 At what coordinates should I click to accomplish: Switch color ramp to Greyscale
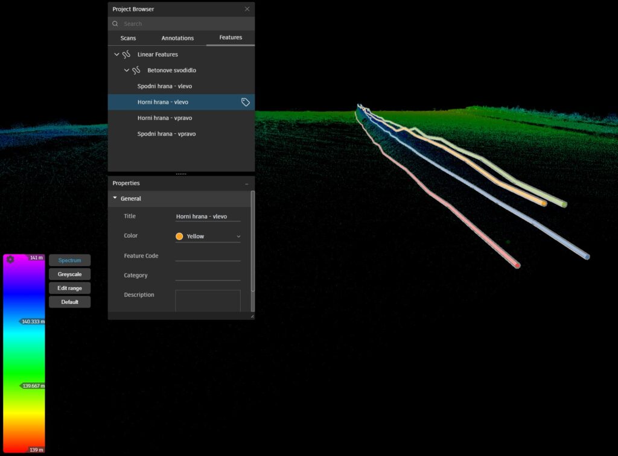pyautogui.click(x=69, y=274)
